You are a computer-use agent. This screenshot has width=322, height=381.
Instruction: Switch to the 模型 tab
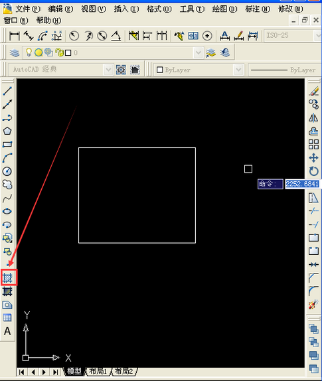click(x=74, y=371)
